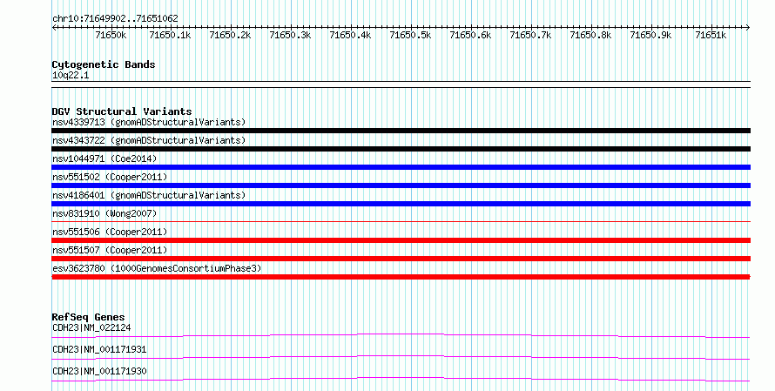775x391 pixels.
Task: Open the CDH23|NM_022124 transcript label
Action: (x=91, y=327)
